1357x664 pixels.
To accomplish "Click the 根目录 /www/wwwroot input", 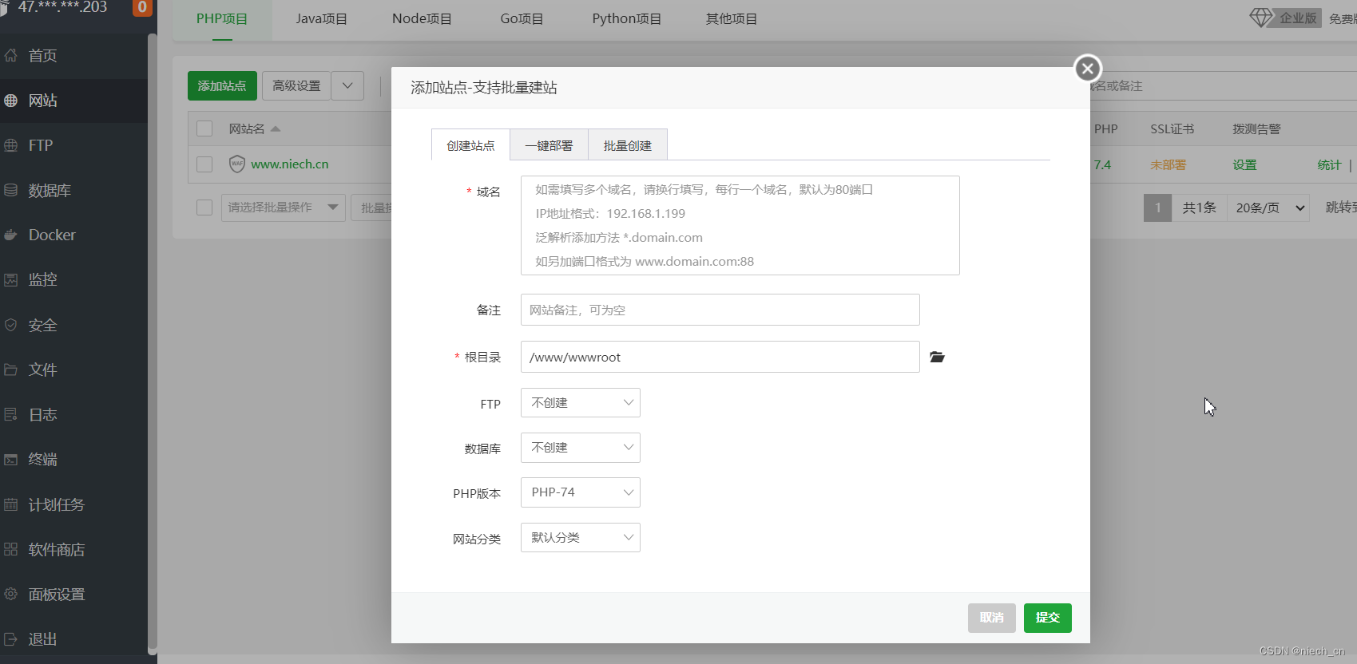I will pyautogui.click(x=720, y=357).
